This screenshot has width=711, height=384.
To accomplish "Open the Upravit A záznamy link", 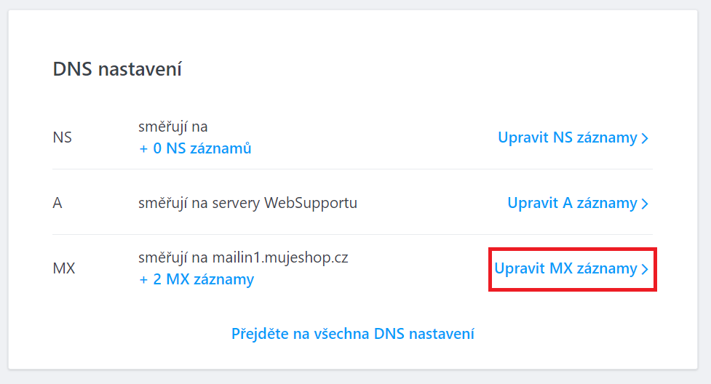I will [571, 203].
